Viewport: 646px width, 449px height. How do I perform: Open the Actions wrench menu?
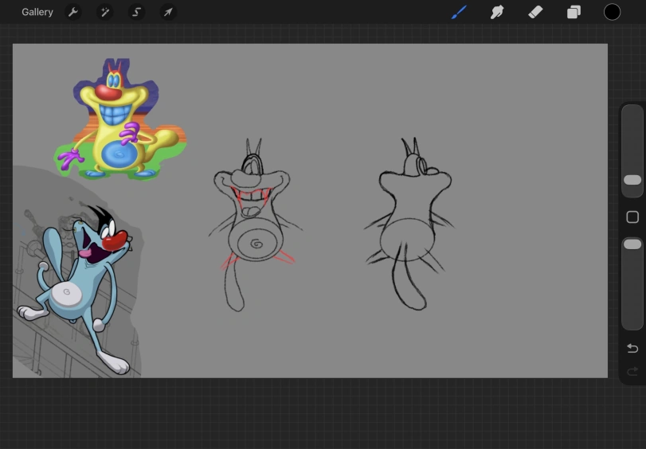point(73,12)
